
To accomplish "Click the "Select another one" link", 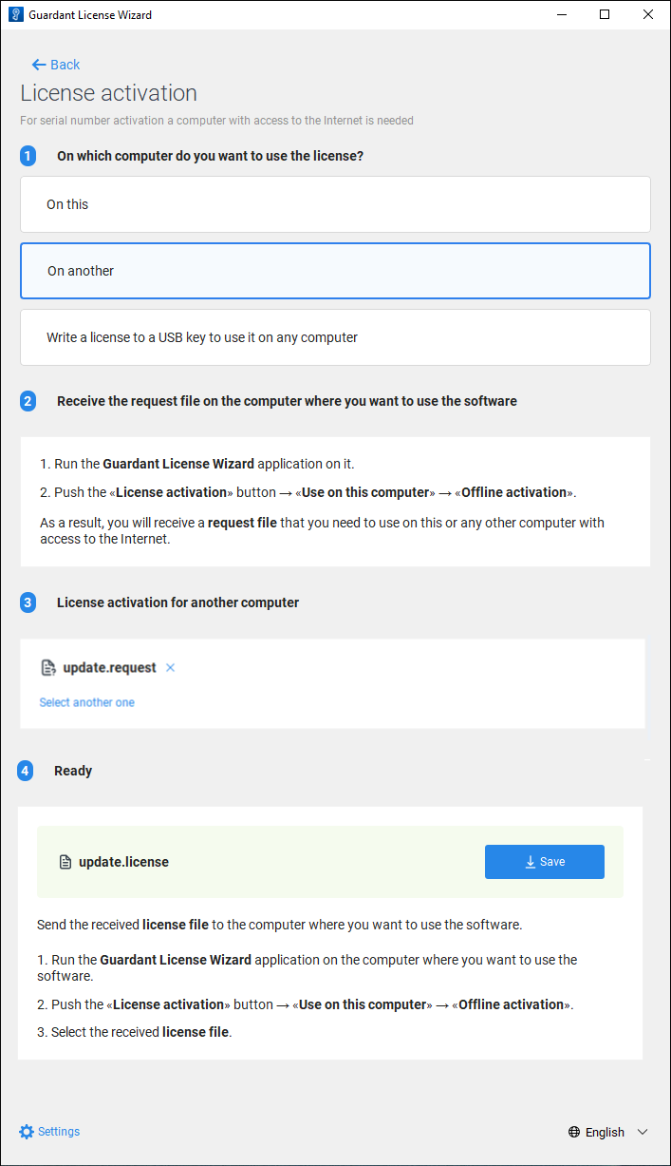I will tap(87, 702).
